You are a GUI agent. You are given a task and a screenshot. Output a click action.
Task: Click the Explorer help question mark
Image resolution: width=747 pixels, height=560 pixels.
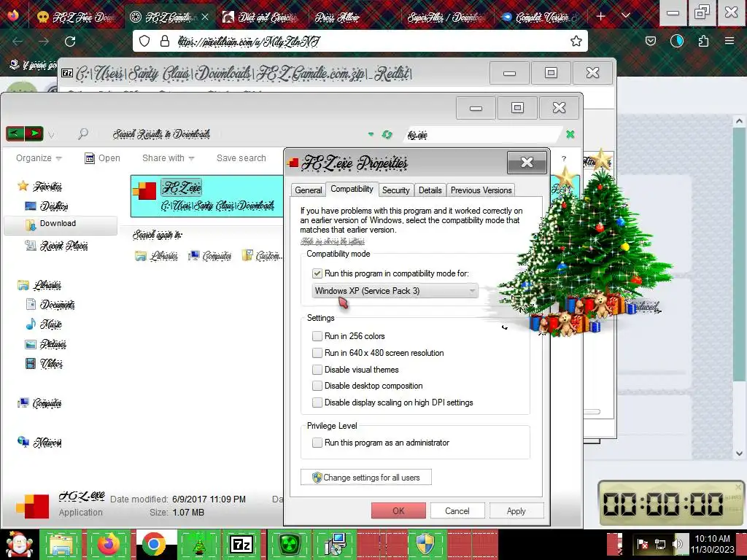pyautogui.click(x=564, y=158)
